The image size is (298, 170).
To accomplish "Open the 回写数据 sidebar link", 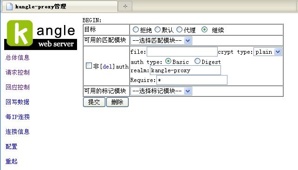I will pos(18,102).
